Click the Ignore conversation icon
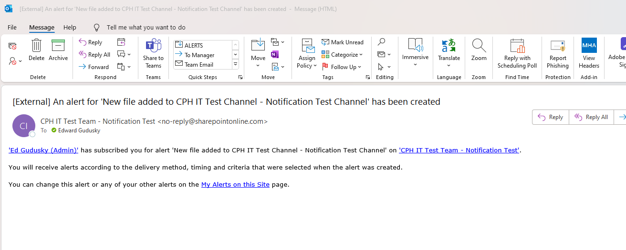 click(x=13, y=46)
